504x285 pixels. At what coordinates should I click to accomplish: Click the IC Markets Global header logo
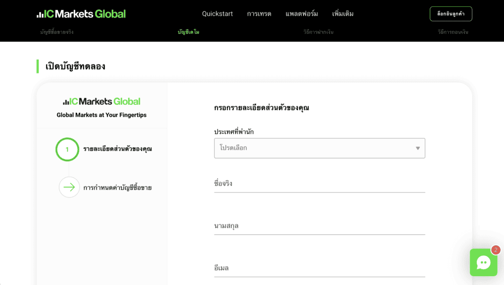pos(81,14)
